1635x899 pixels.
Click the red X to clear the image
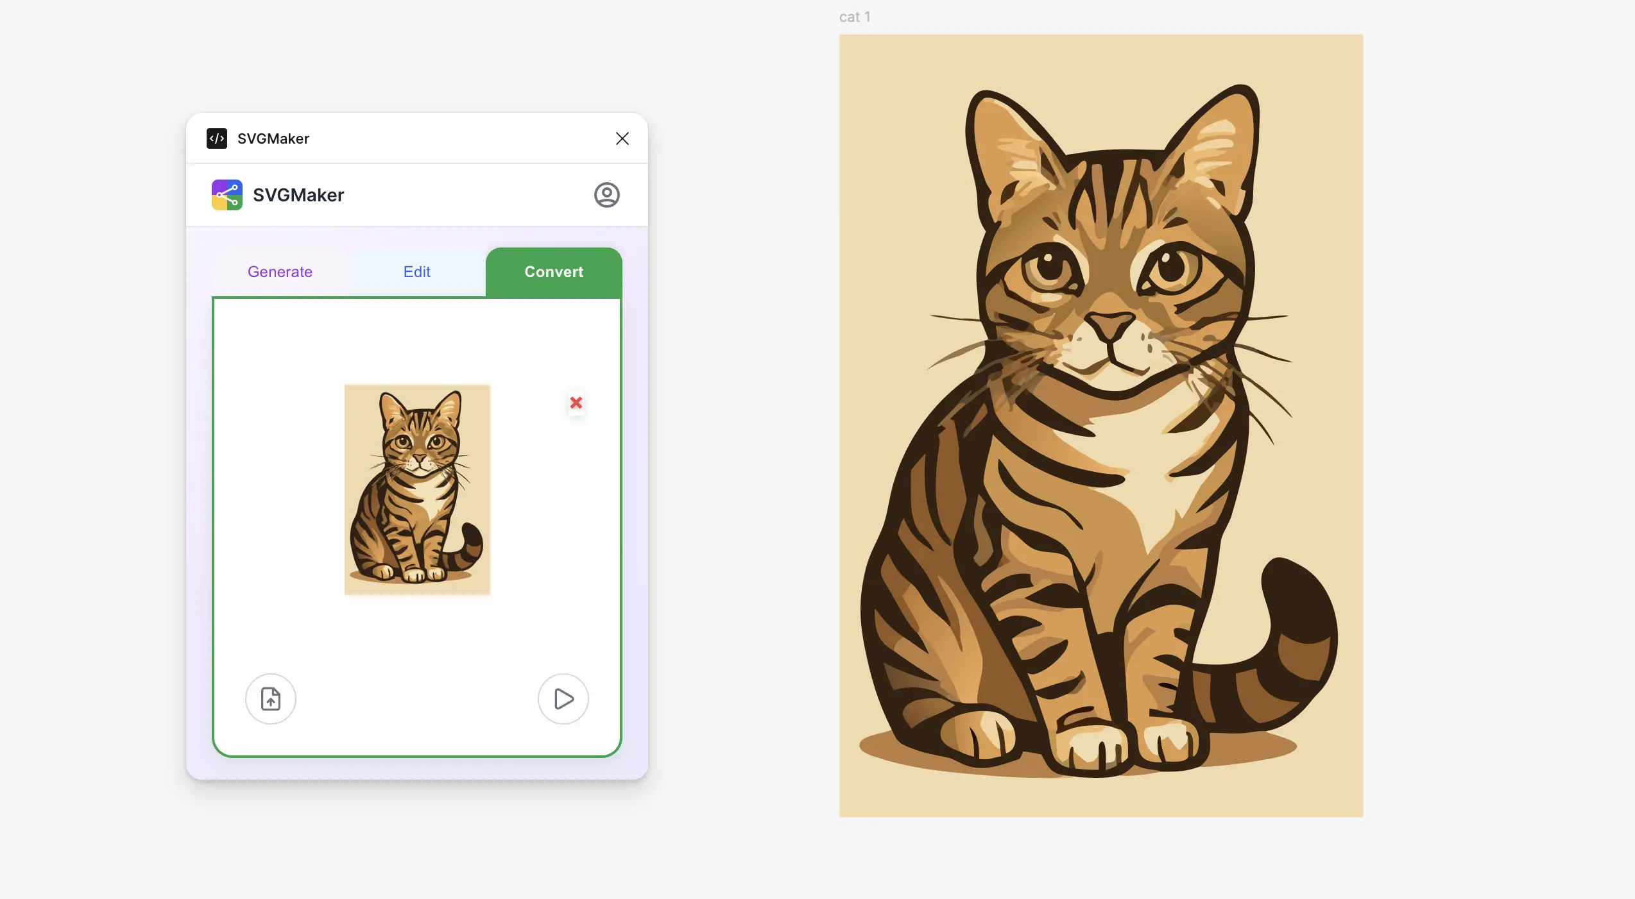pos(576,403)
